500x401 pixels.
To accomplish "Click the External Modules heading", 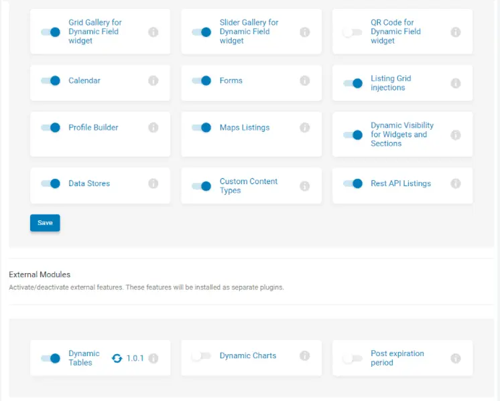I will pyautogui.click(x=40, y=274).
